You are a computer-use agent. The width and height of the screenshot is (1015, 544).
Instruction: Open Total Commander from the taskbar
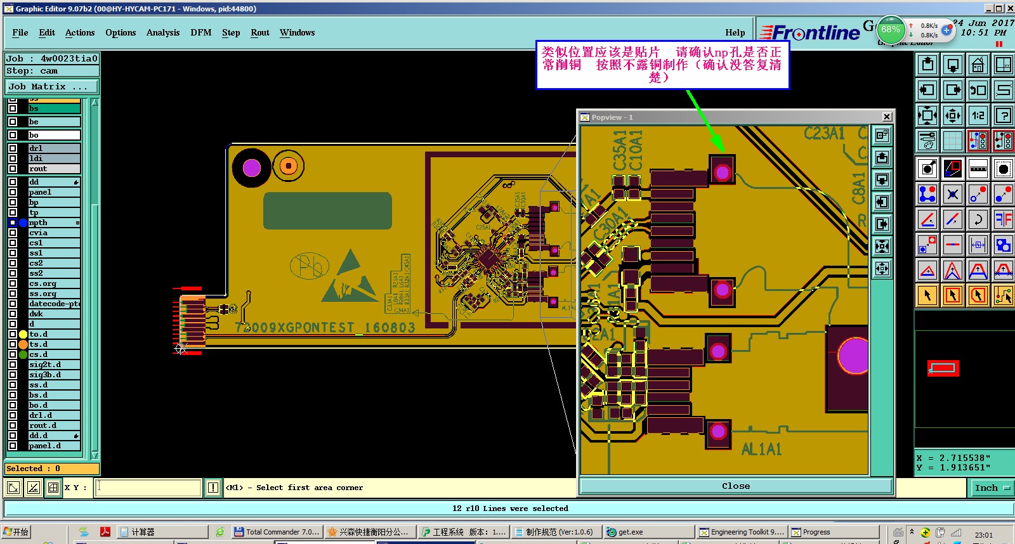pyautogui.click(x=278, y=532)
